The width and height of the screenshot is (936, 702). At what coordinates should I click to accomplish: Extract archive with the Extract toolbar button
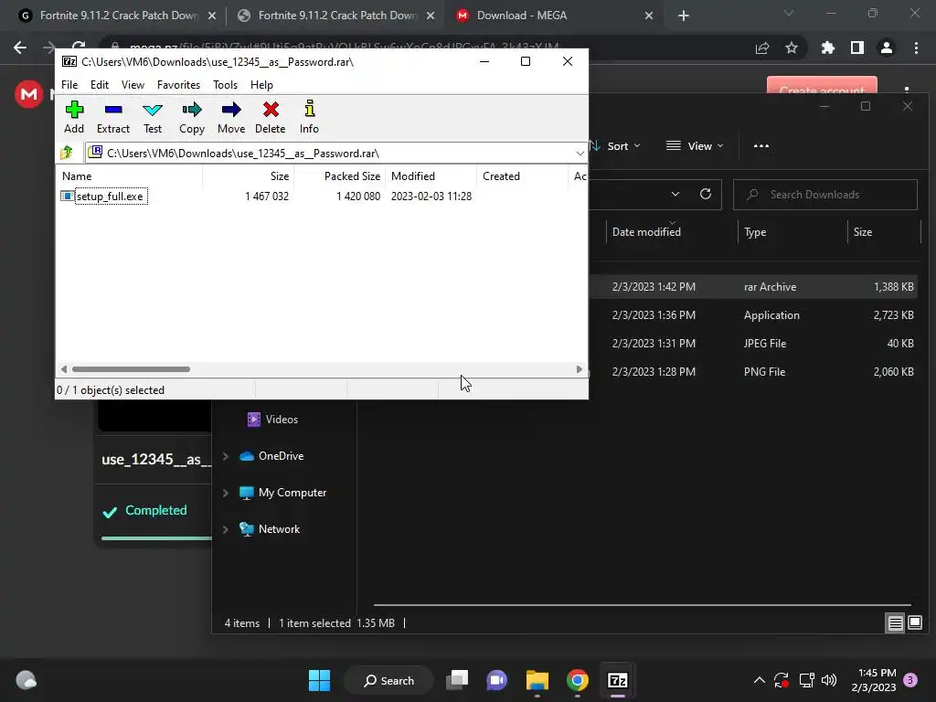click(112, 117)
